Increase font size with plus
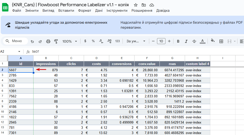Screen dimensions: 244x135 (169, 41)
